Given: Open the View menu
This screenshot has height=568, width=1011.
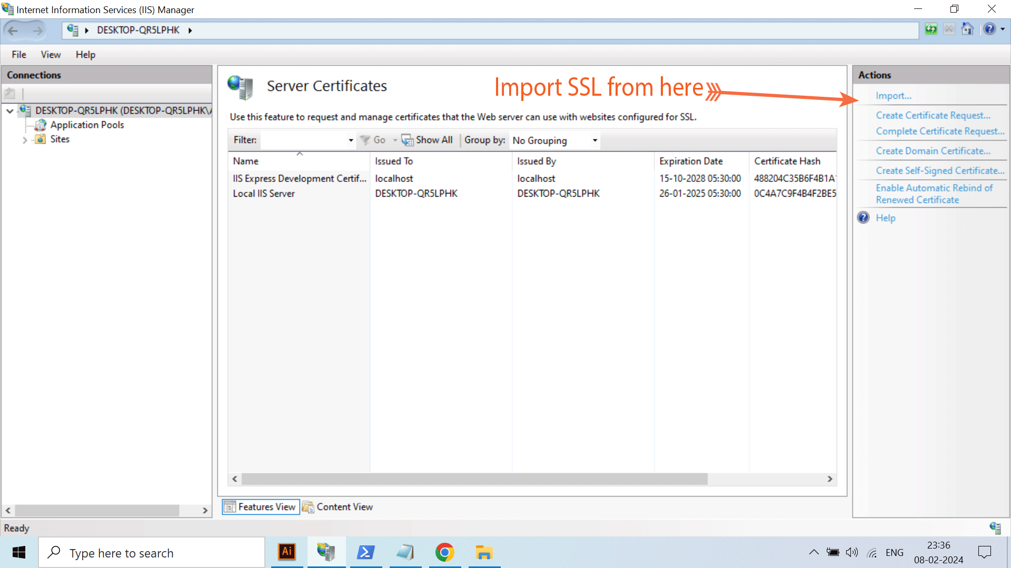Looking at the screenshot, I should 51,55.
